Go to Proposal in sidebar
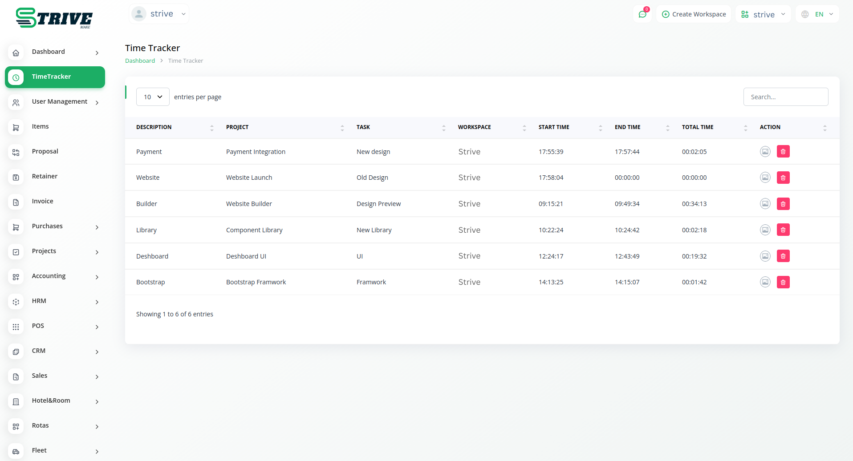853x461 pixels. pyautogui.click(x=45, y=152)
